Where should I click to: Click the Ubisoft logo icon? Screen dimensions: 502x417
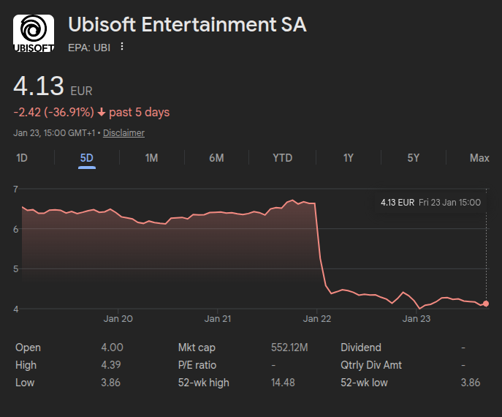tap(34, 33)
